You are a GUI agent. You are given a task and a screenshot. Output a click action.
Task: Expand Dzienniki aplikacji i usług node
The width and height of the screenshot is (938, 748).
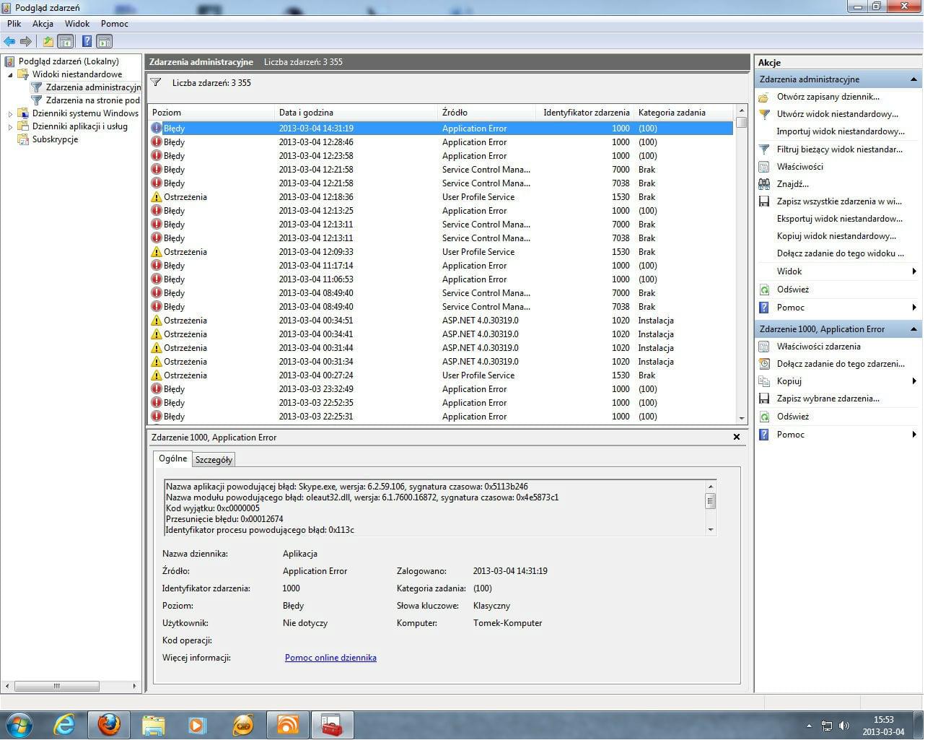10,127
